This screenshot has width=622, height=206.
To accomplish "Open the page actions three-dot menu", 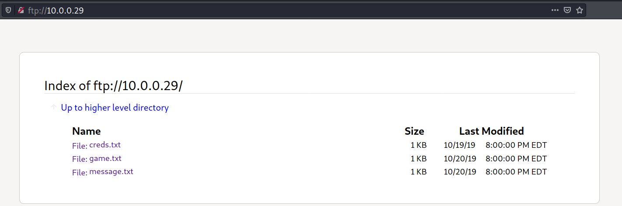I will (x=555, y=10).
